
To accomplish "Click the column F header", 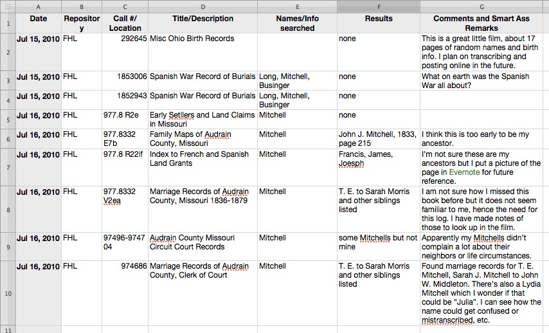I will tap(378, 6).
